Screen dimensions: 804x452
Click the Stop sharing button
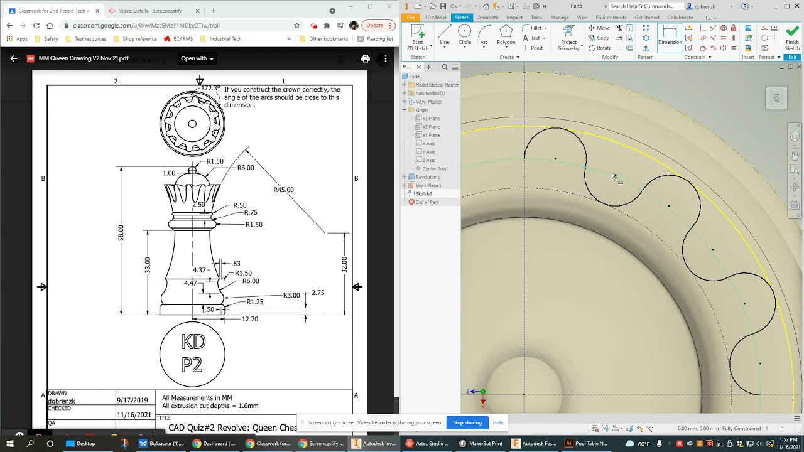[x=467, y=422]
